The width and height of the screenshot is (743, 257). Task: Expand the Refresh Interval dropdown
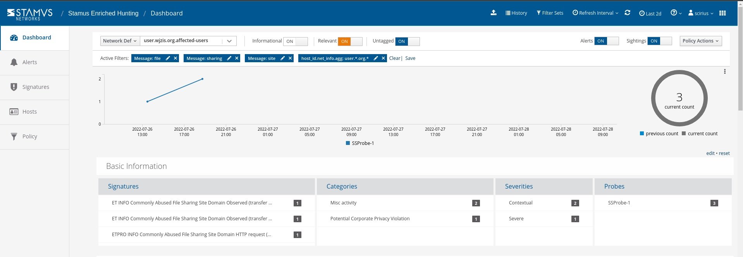coord(595,13)
